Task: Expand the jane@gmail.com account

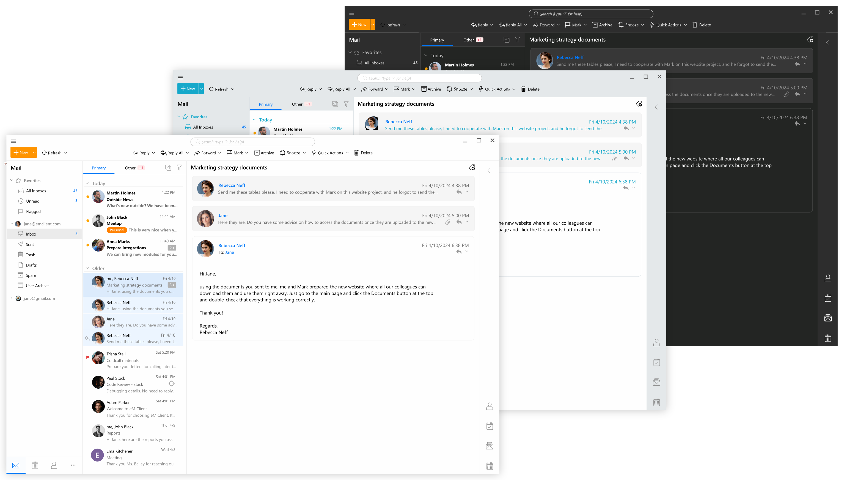Action: coord(12,298)
